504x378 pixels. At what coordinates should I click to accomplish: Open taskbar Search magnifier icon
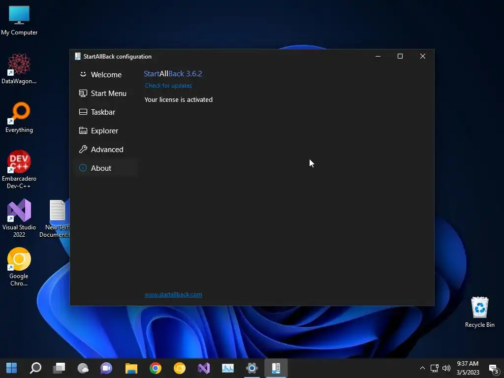(35, 368)
